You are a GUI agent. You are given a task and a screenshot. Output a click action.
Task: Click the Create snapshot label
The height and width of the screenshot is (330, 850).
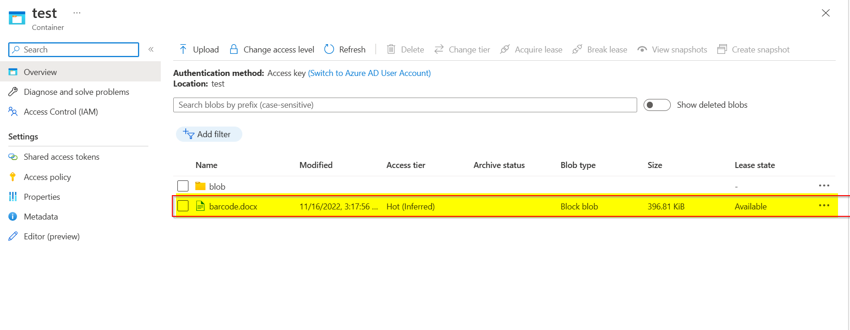(761, 50)
